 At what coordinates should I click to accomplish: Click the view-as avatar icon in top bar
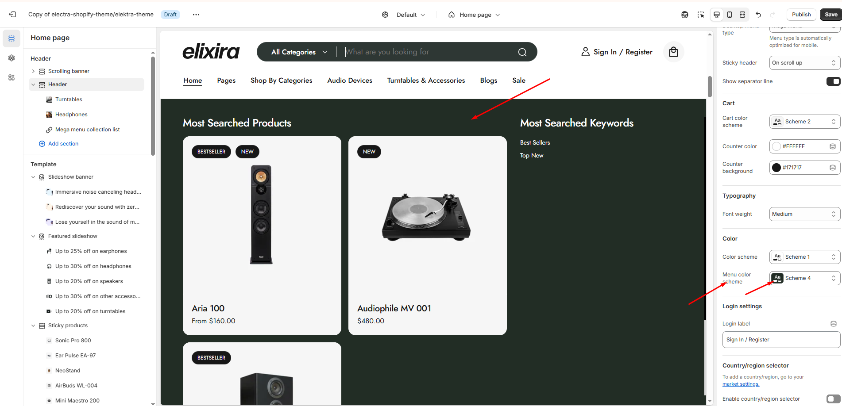685,15
